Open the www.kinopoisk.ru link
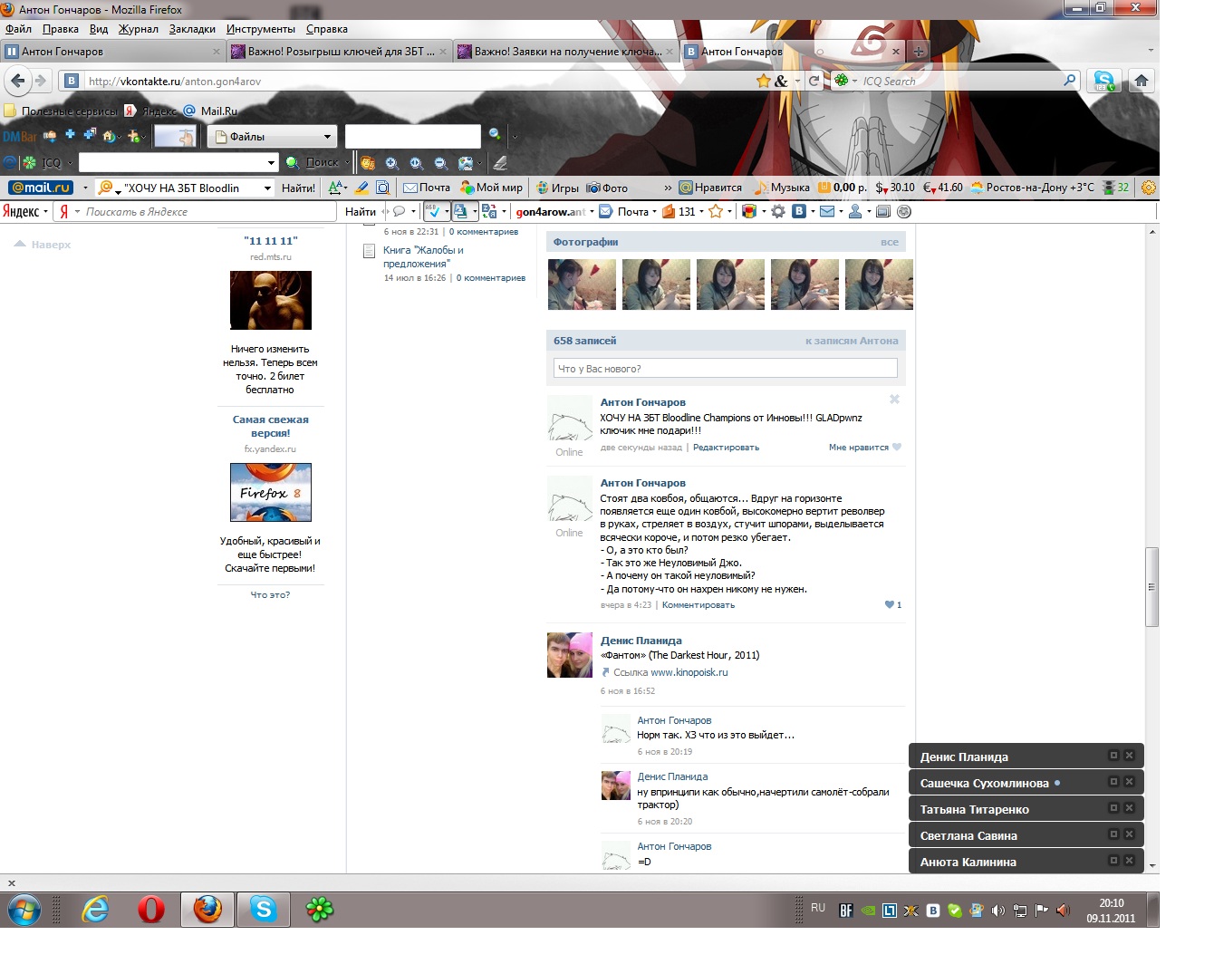The image size is (1214, 964). pos(689,672)
